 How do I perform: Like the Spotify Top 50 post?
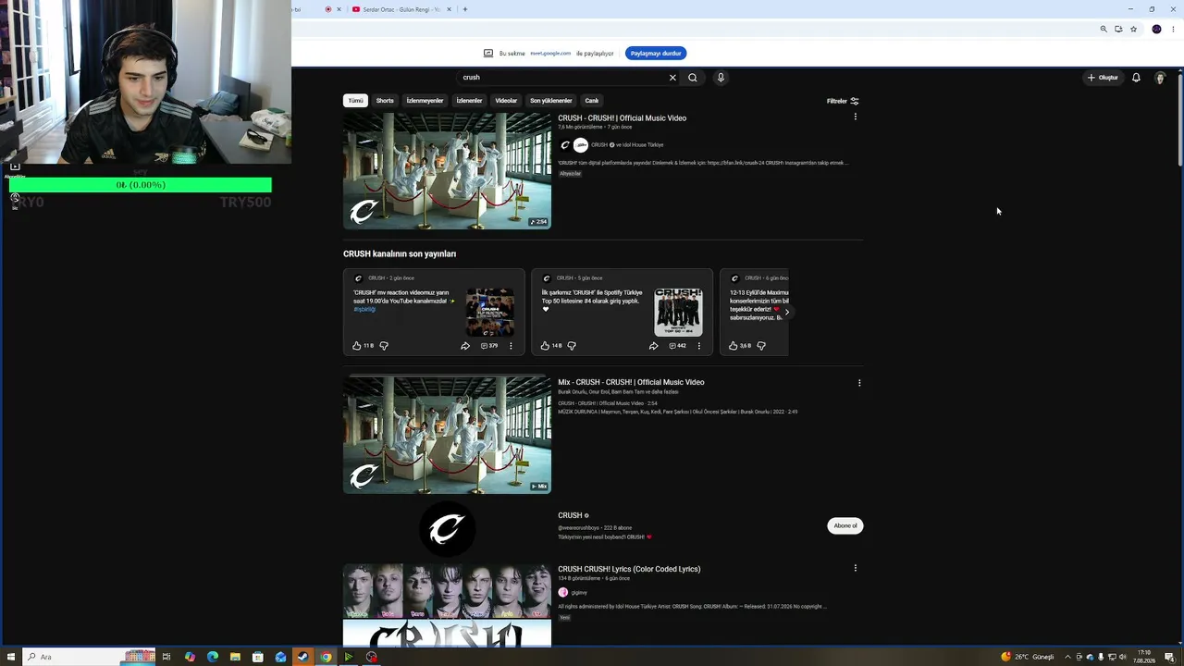[545, 346]
